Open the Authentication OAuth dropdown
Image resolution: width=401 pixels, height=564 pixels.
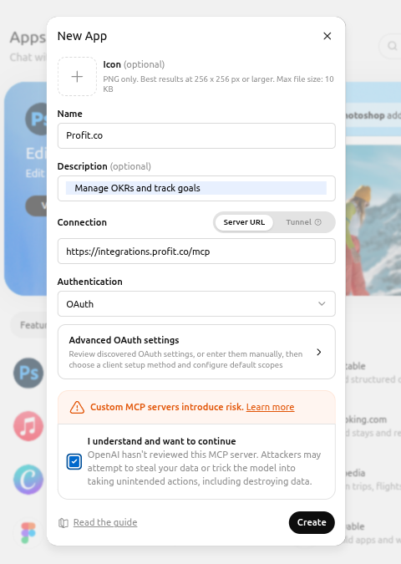tap(196, 304)
